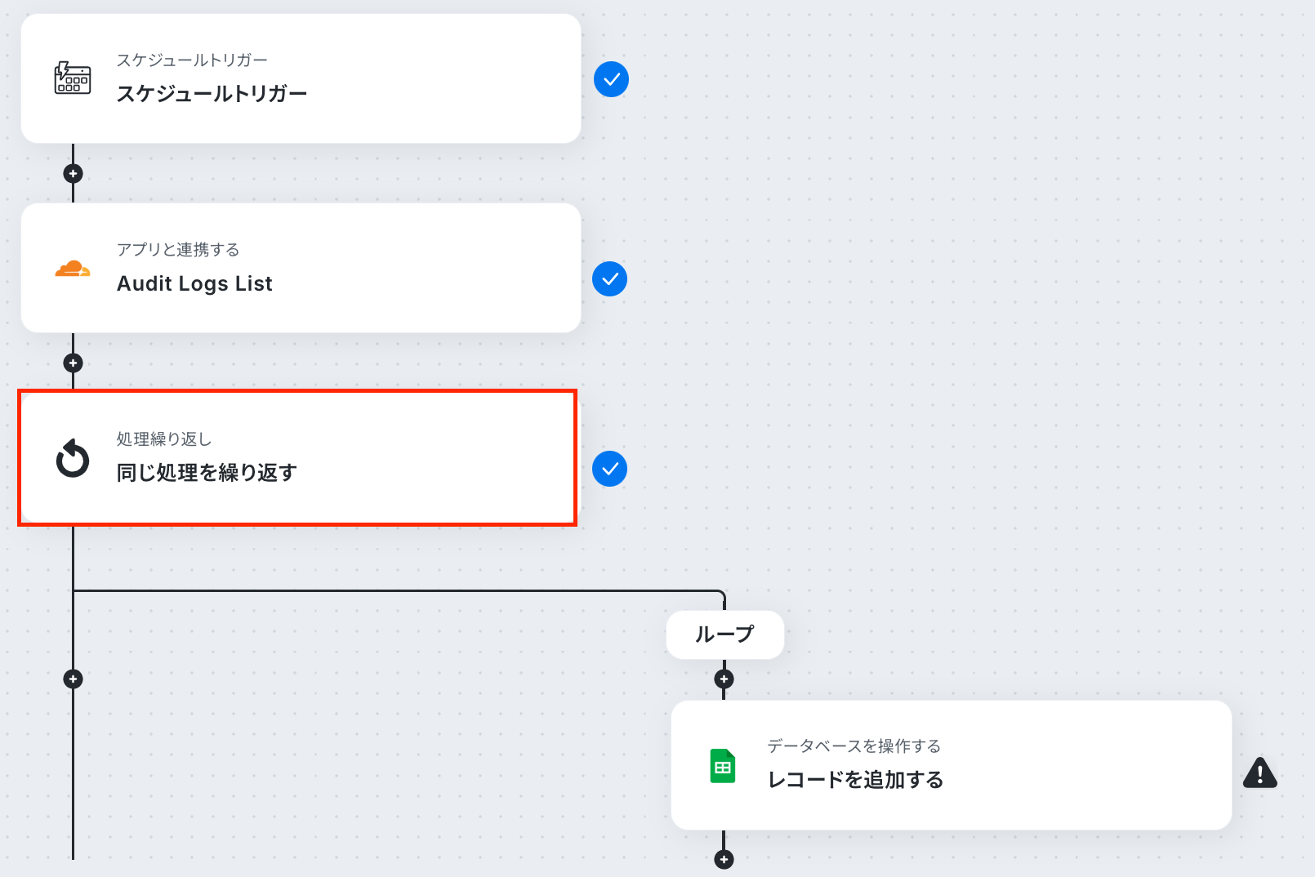Add step below Audit Logs List card
This screenshot has width=1315, height=877.
click(73, 363)
